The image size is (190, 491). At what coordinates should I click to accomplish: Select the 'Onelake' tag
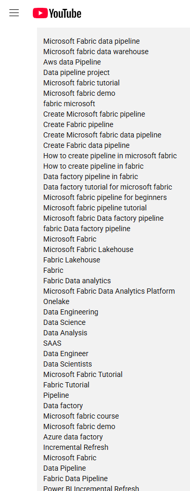click(x=56, y=301)
